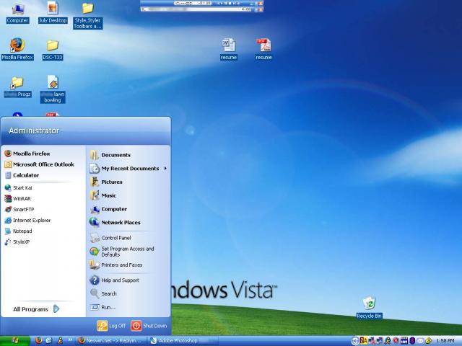Launch Firefox from the Quick Launch bar
This screenshot has width=462, height=346.
38,341
